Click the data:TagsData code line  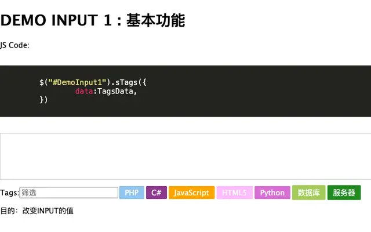[106, 91]
